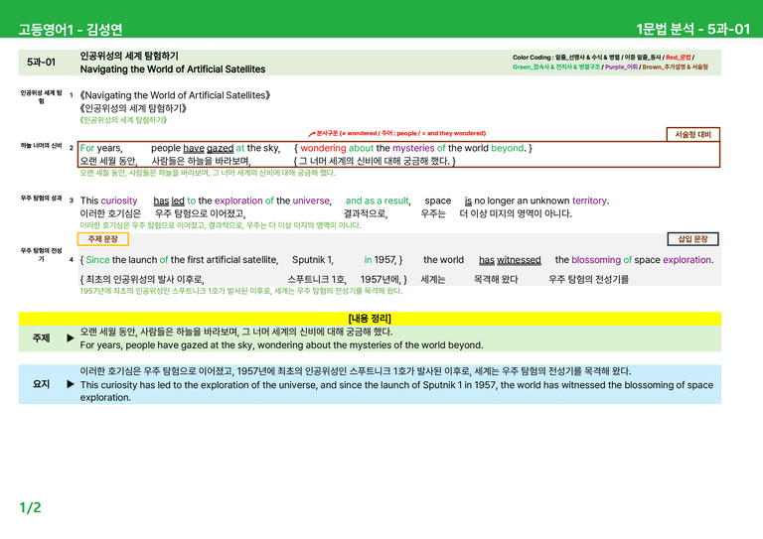This screenshot has width=763, height=539.
Task: Click the 주제 문장 orange tag
Action: point(103,239)
